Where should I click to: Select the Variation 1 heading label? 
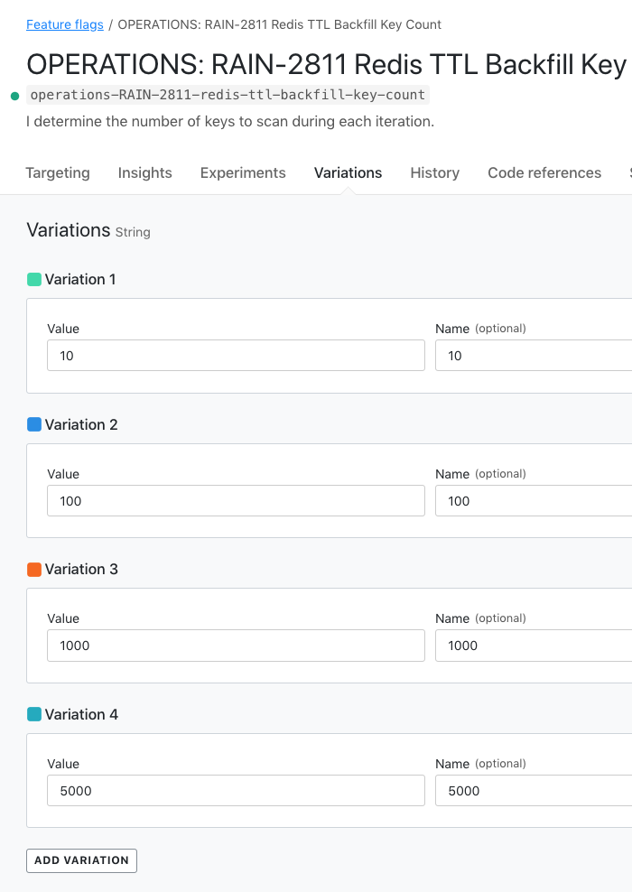click(x=79, y=279)
